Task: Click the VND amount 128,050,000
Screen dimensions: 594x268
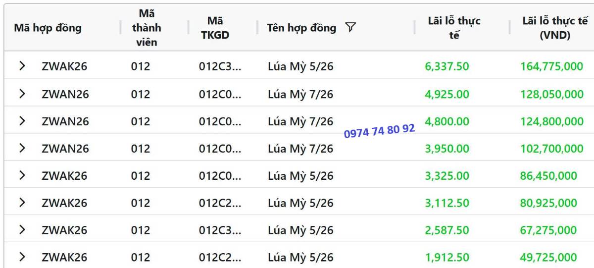Action: coord(552,94)
